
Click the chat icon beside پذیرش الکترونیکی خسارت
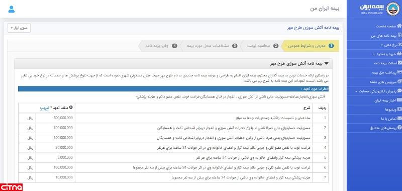pos(399,91)
